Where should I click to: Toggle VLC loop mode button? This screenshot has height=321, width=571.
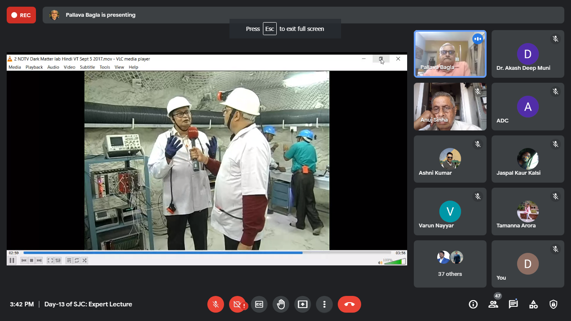click(x=77, y=260)
